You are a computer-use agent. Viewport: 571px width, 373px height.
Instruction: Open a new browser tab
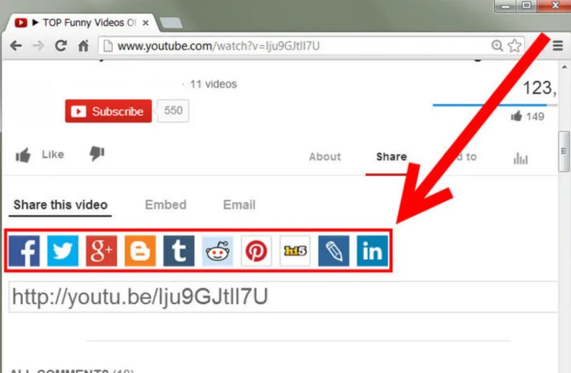coord(171,23)
